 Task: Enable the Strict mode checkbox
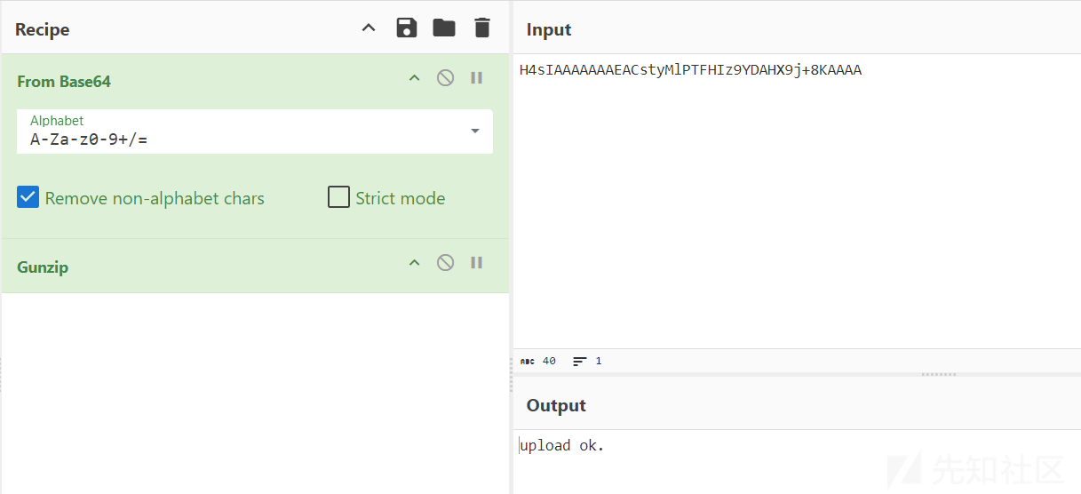[338, 197]
